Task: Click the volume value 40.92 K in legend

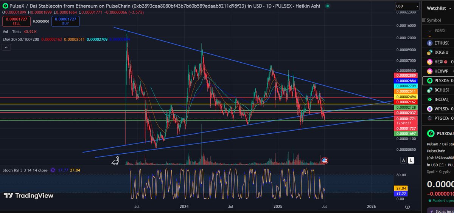Action: pyautogui.click(x=30, y=32)
